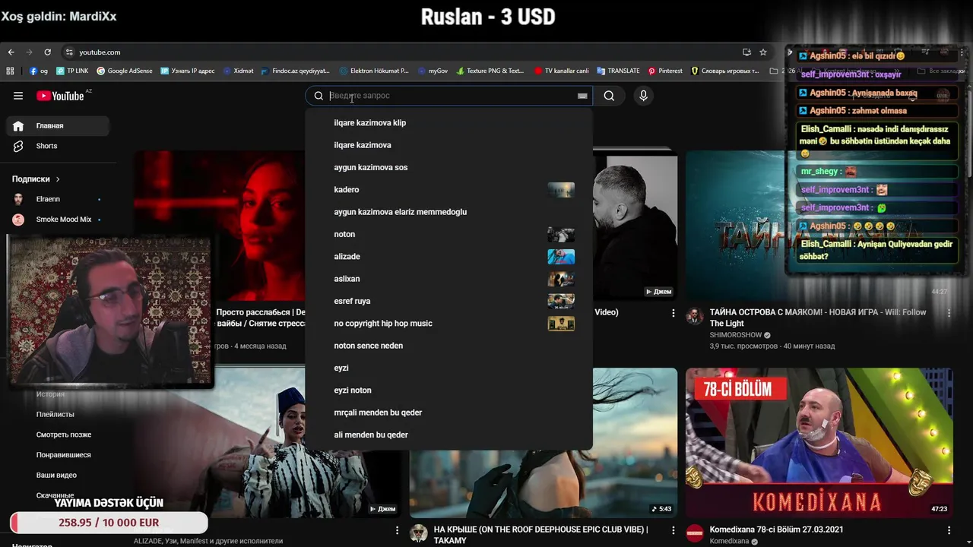Open Понравившиеся in the sidebar

click(x=63, y=455)
